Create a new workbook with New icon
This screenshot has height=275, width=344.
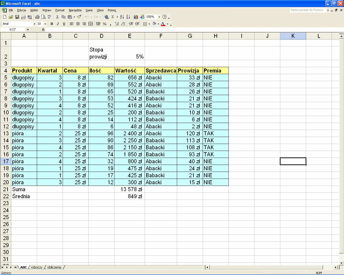coord(5,17)
